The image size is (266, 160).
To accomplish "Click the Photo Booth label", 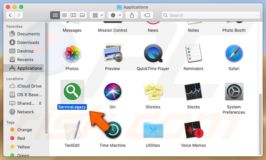I will [234, 31].
